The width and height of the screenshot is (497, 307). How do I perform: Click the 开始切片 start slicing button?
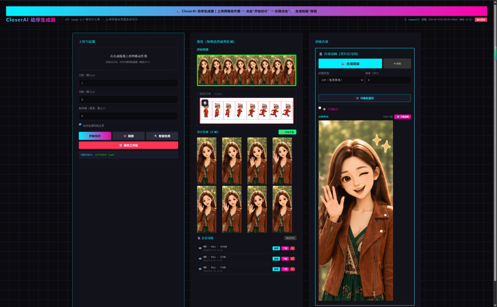[95, 136]
